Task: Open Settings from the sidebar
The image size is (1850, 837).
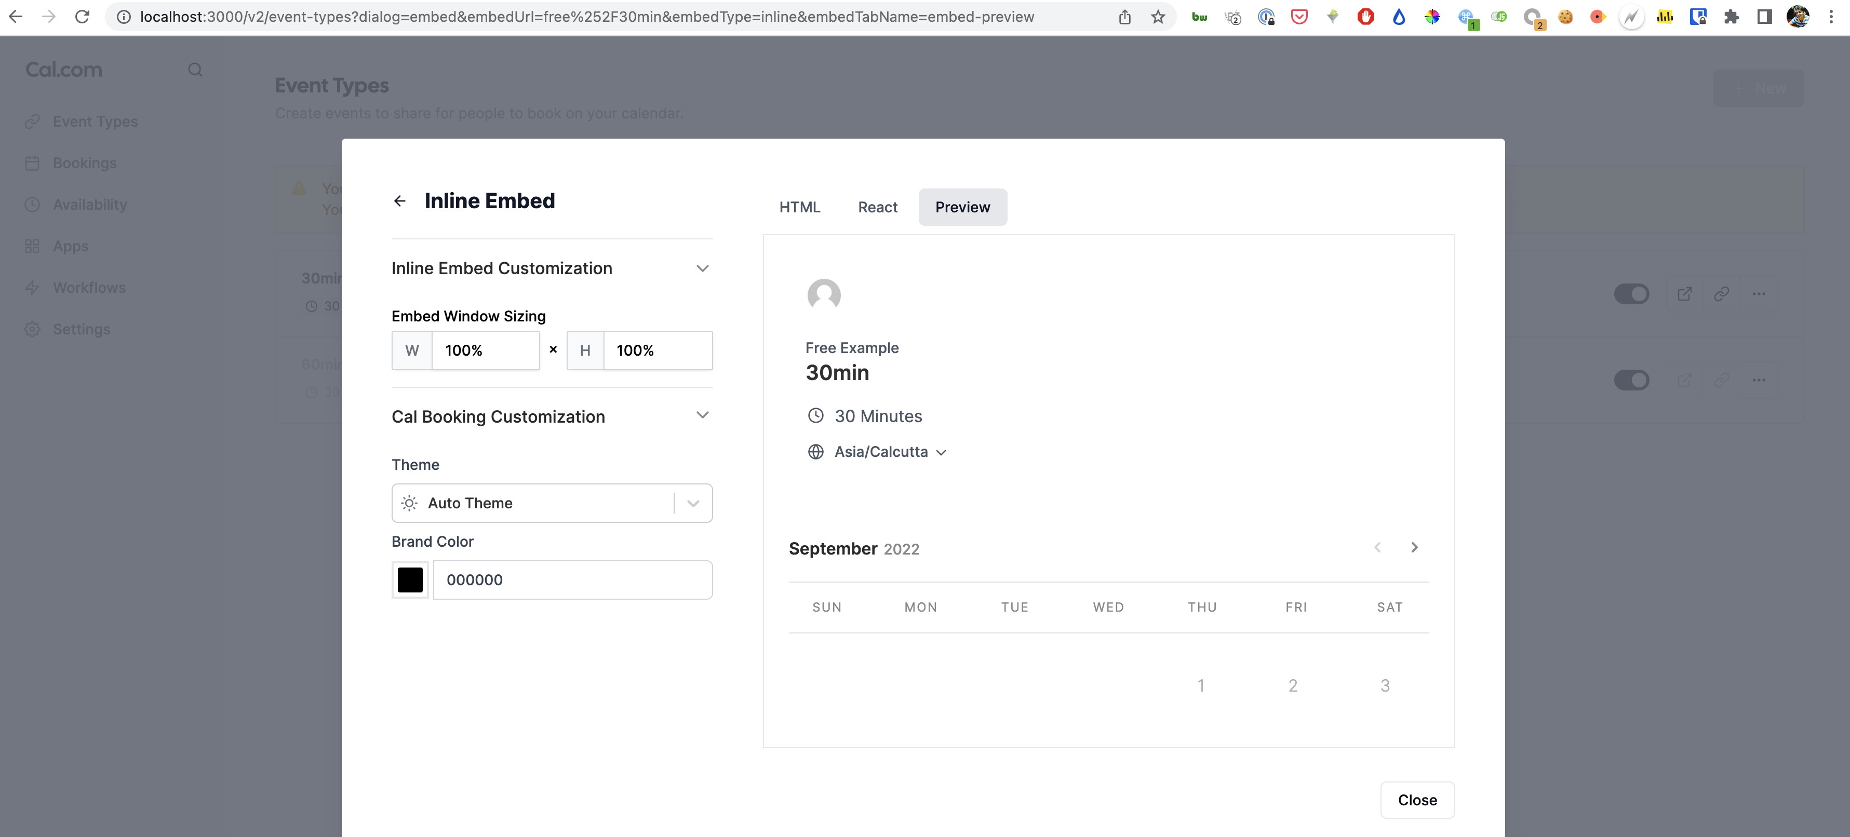Action: tap(81, 329)
